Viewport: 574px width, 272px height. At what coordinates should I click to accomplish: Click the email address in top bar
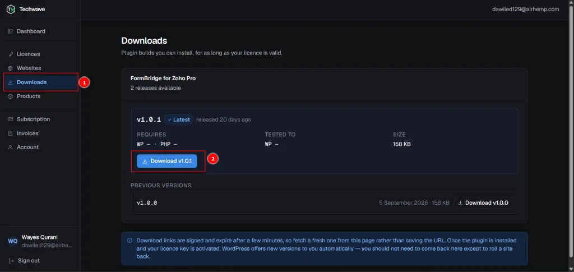click(526, 9)
